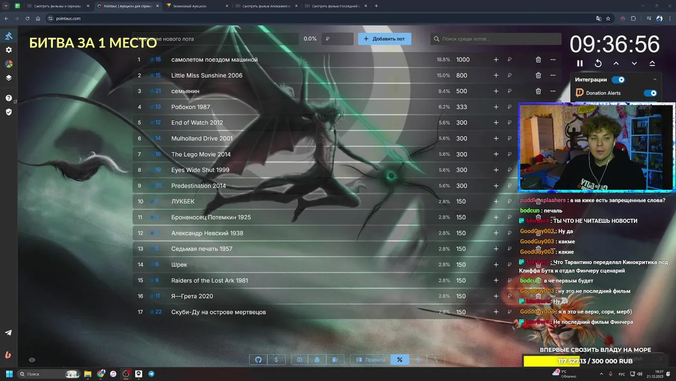Open the Правила rules button
The height and width of the screenshot is (381, 676).
[371, 360]
